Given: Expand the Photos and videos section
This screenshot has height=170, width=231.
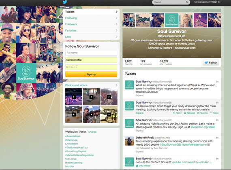Looking at the screenshot, I should coord(91,85).
